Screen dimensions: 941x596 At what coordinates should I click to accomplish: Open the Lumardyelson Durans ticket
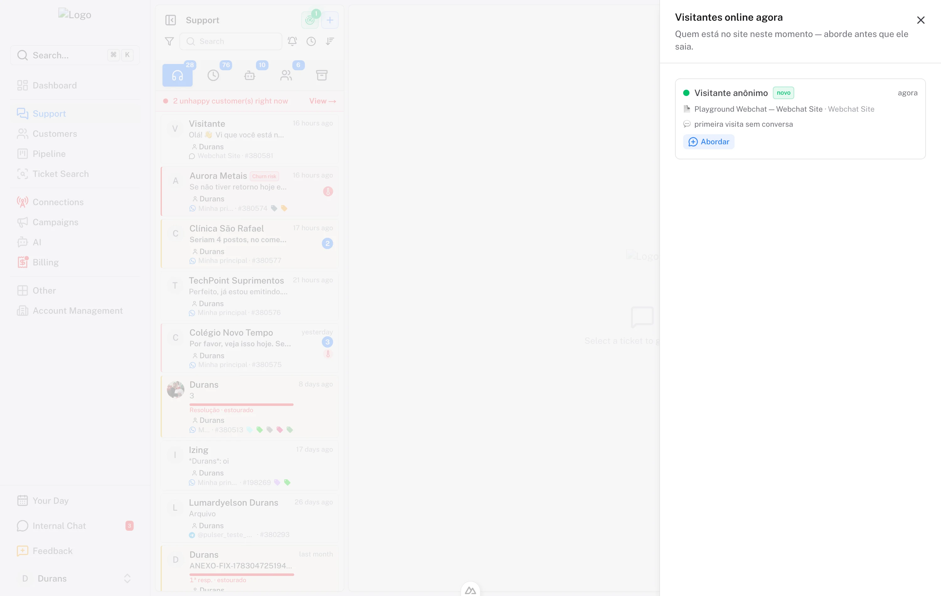(x=250, y=518)
